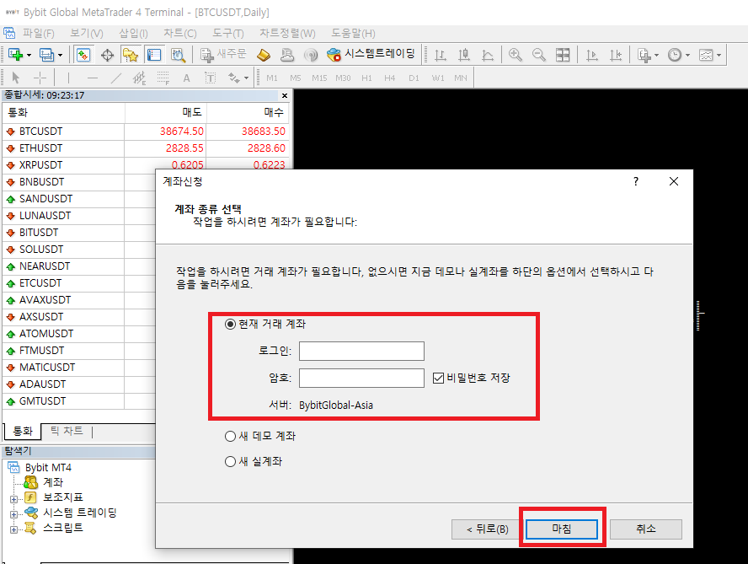Toggle 시스템트레이딩 auto trading button
This screenshot has width=748, height=564.
pos(371,54)
